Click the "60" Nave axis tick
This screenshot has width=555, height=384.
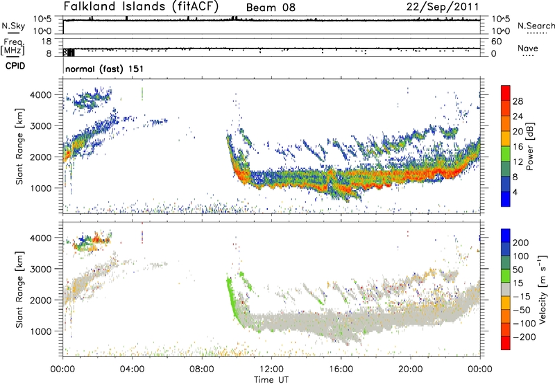[497, 42]
